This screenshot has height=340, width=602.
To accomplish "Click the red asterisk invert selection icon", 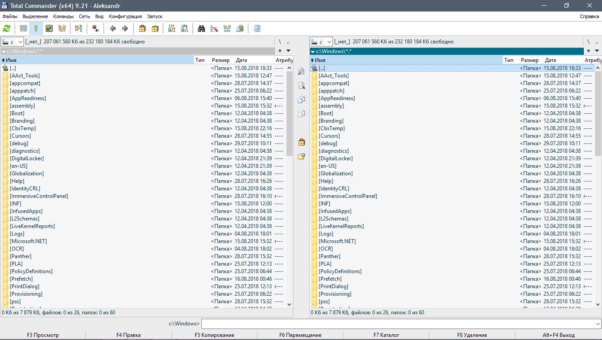I will [x=95, y=28].
